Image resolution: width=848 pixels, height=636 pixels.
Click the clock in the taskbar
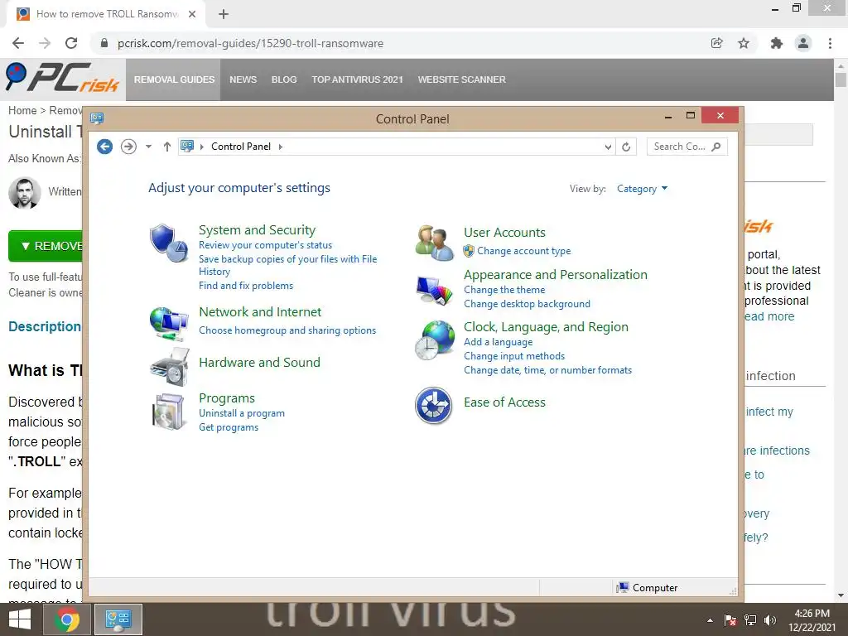click(x=812, y=620)
